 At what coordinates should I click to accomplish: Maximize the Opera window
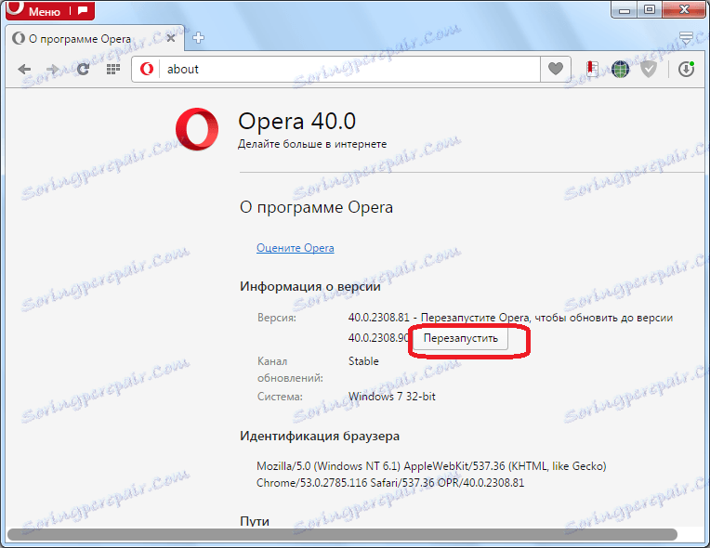pos(650,9)
